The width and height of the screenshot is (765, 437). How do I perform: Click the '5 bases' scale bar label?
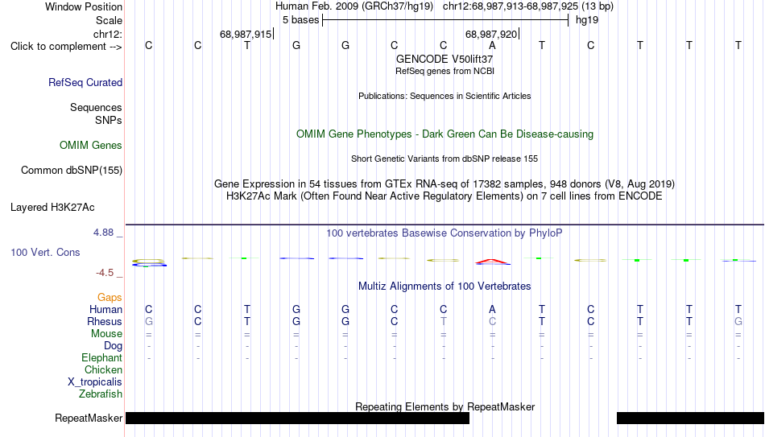pyautogui.click(x=300, y=20)
